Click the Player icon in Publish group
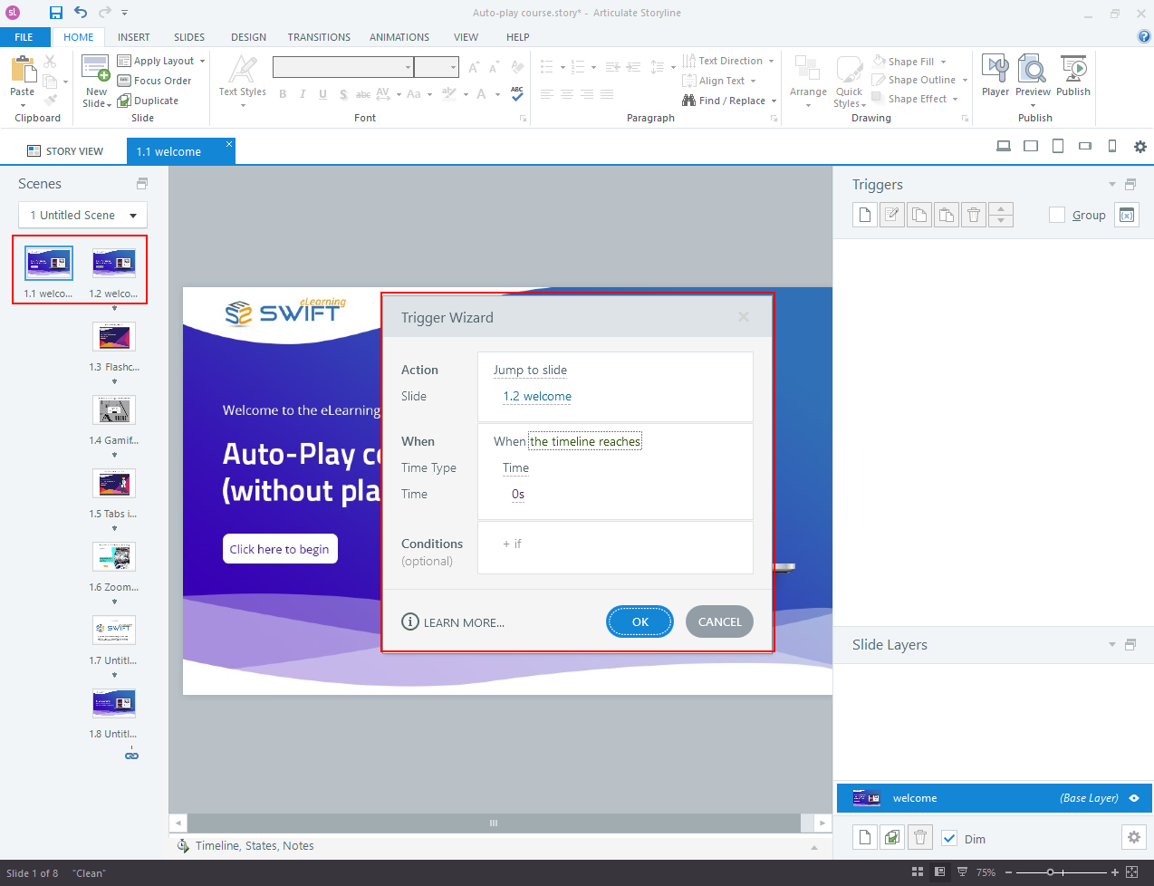The height and width of the screenshot is (886, 1154). click(995, 76)
